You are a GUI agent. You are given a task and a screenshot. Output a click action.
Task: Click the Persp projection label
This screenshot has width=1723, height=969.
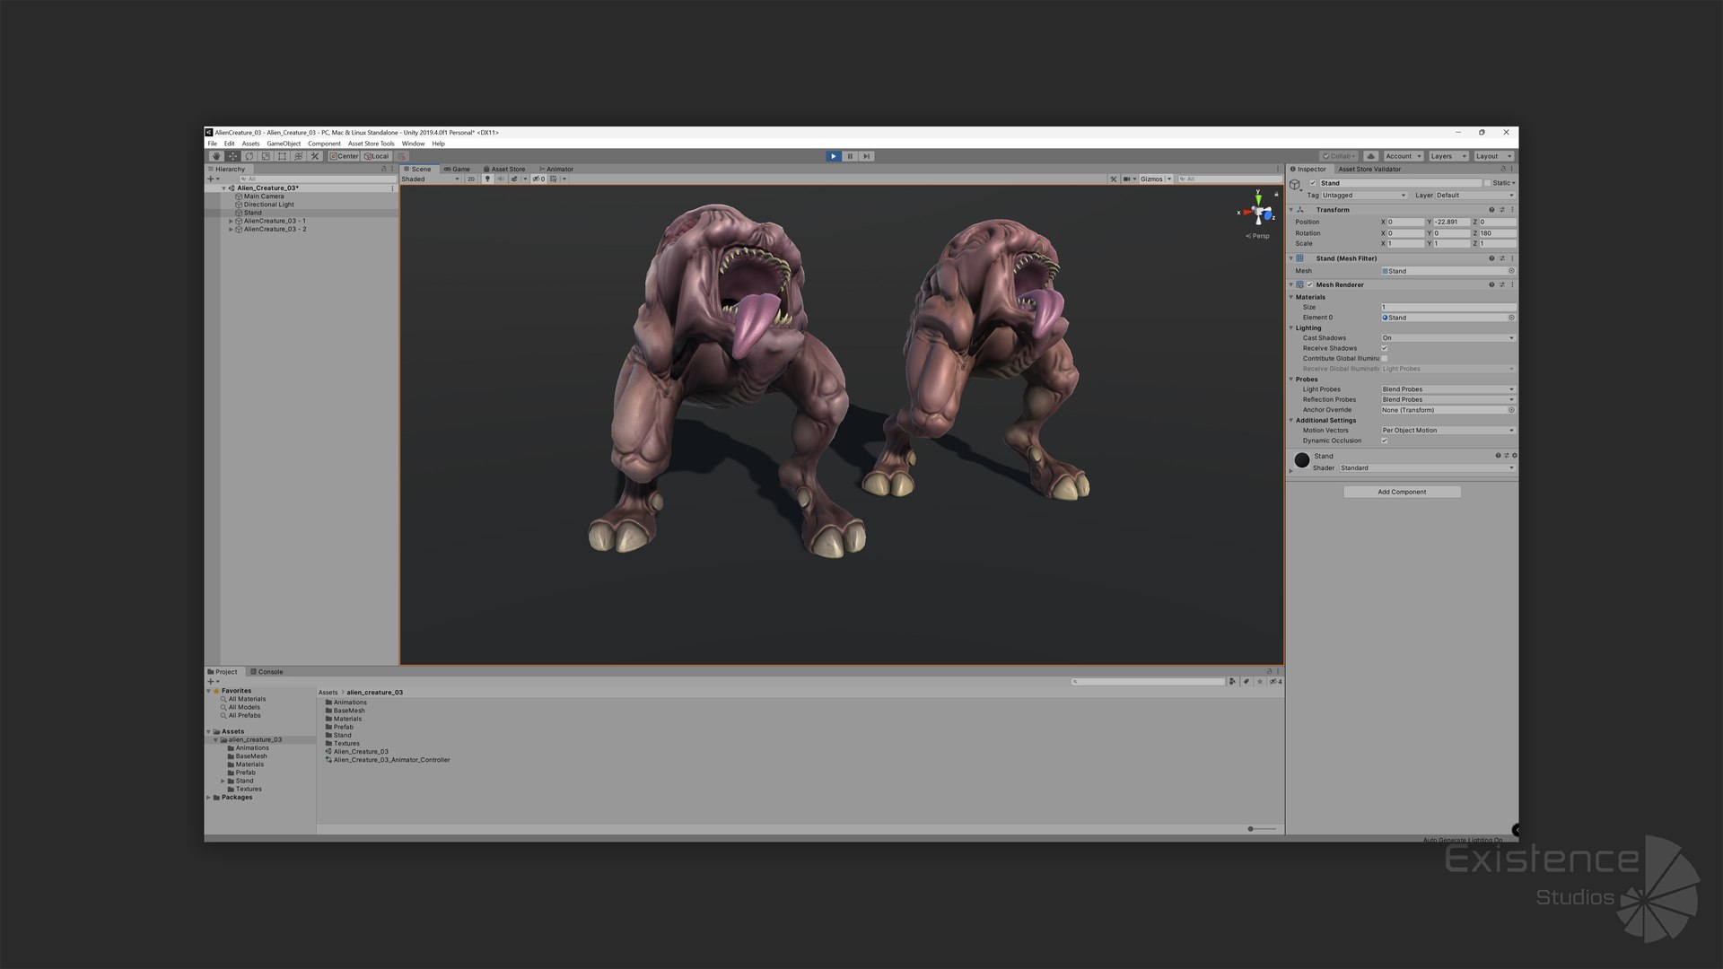tap(1258, 236)
